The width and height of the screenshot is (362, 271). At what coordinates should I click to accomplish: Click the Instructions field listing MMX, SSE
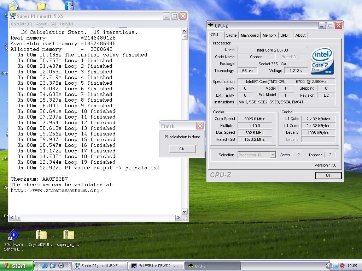(x=286, y=102)
